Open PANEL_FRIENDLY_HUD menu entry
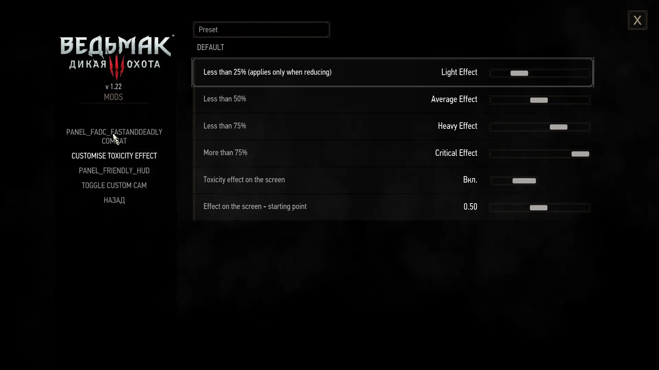 [114, 171]
